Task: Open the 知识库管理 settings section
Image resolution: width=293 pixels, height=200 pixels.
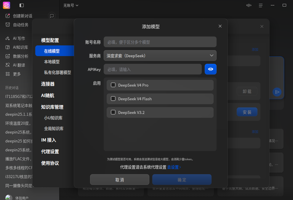Action: [x=52, y=107]
